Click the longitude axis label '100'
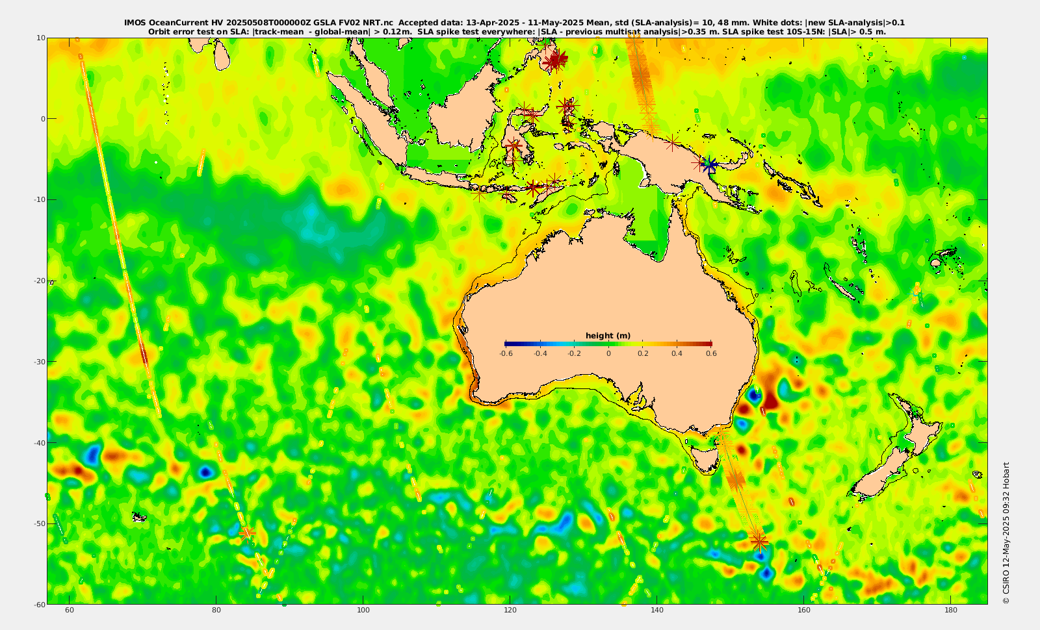 coord(363,611)
